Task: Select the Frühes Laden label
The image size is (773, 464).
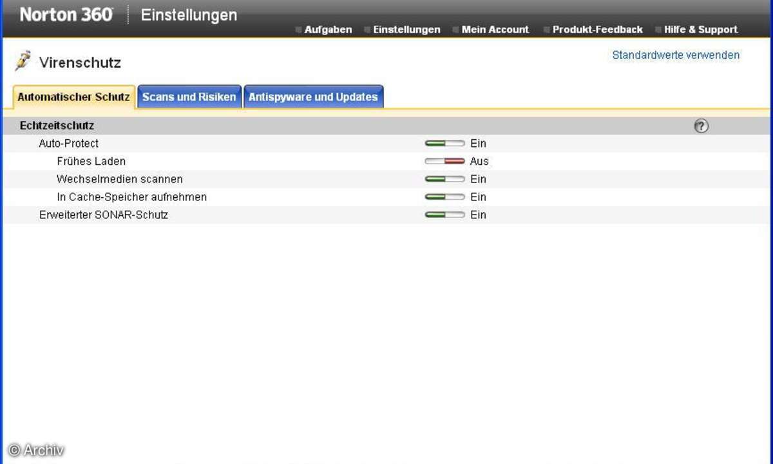Action: click(91, 161)
